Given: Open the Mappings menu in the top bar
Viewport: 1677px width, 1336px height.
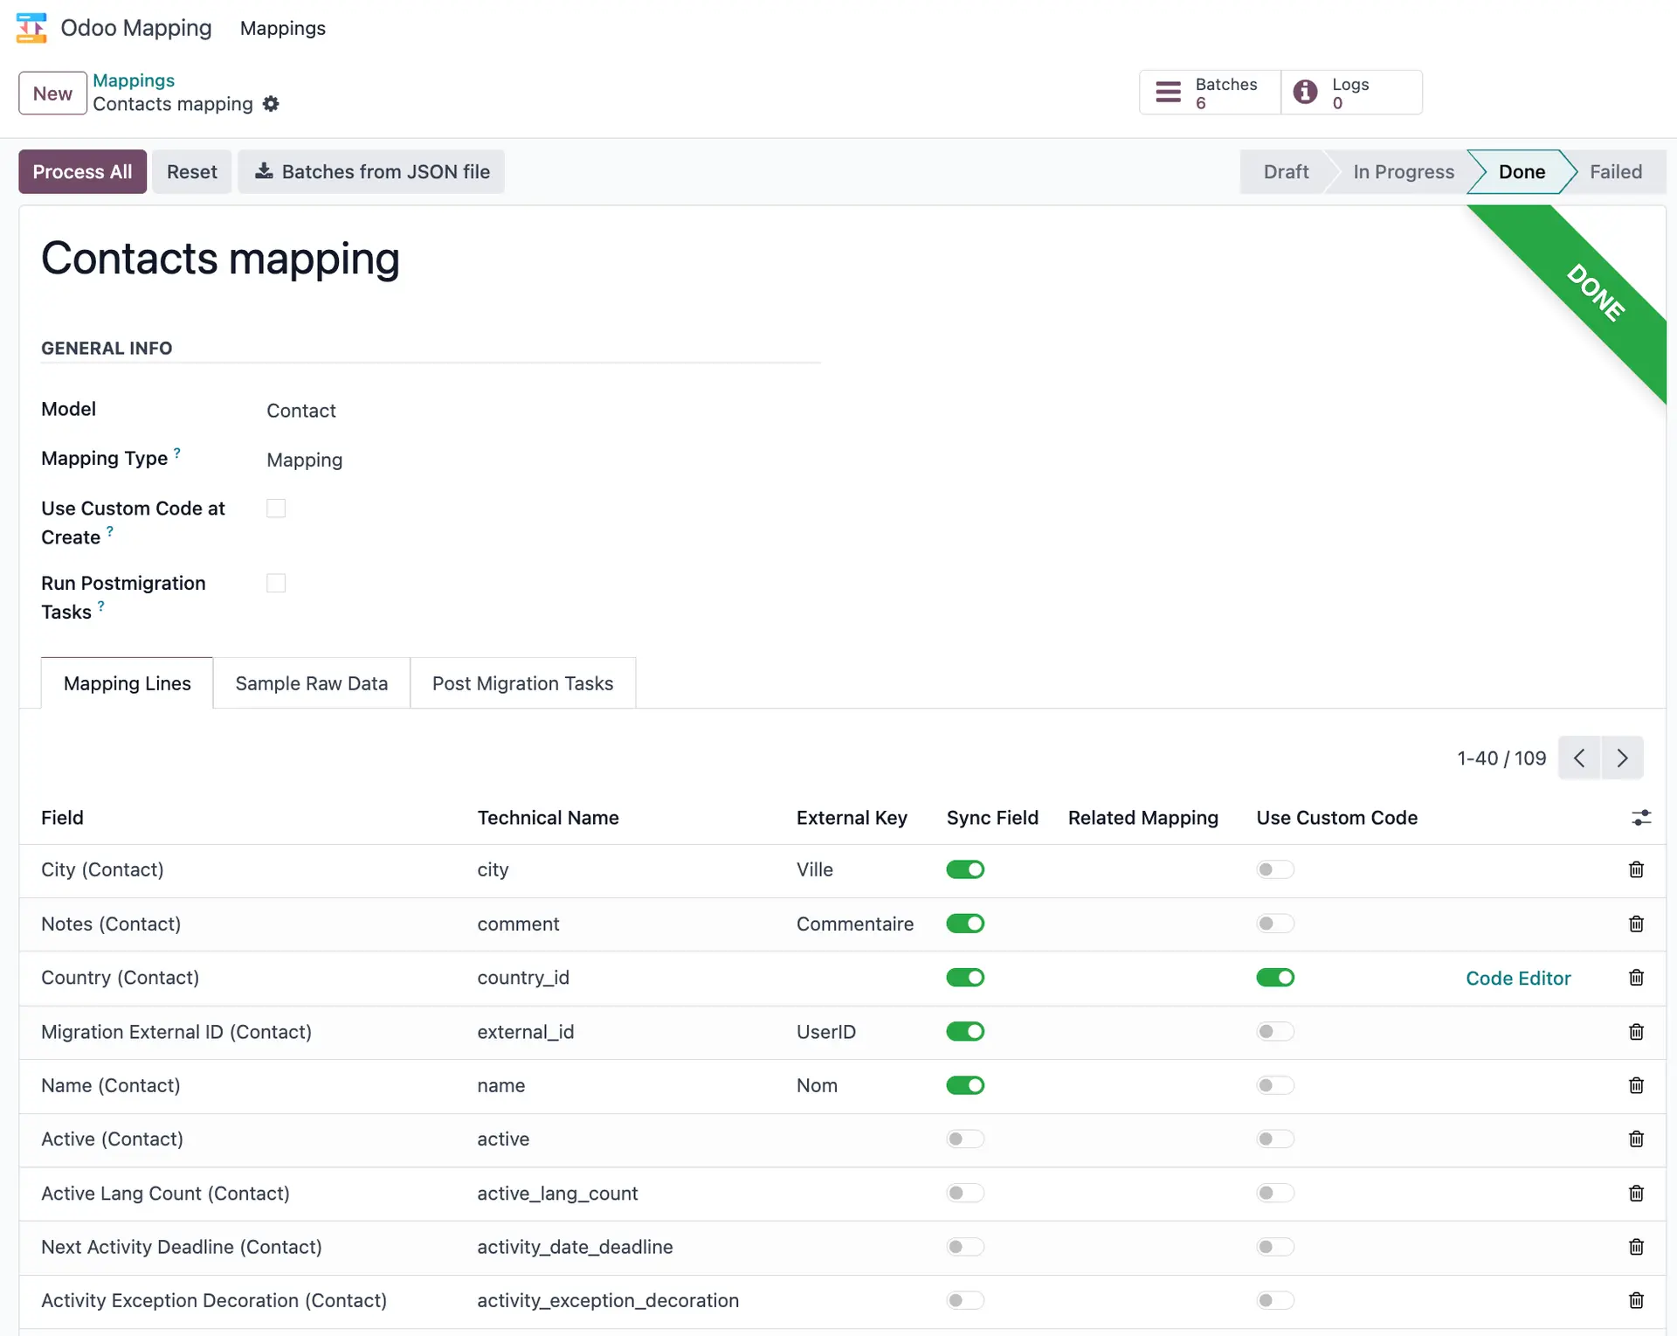Looking at the screenshot, I should 282,28.
